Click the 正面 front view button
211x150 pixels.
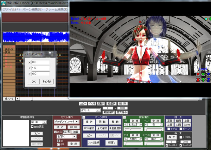pos(170,121)
